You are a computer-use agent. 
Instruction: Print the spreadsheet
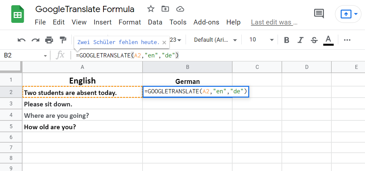[x=49, y=40]
